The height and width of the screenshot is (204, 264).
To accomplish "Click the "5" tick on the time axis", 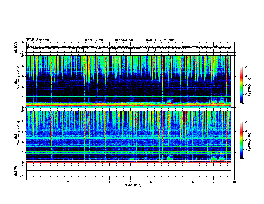I will click(130, 182).
